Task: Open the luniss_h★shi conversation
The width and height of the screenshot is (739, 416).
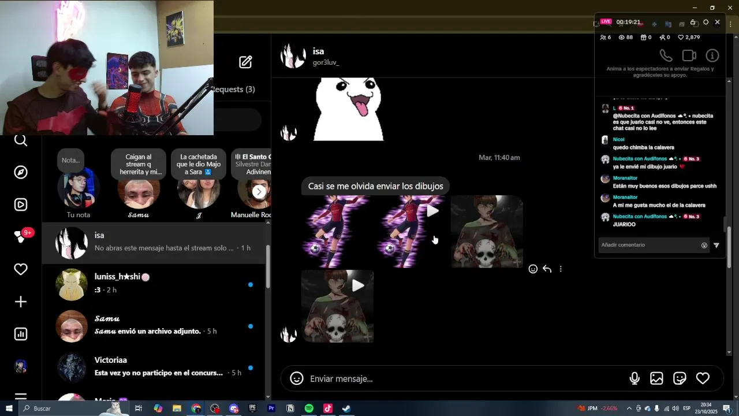Action: tap(153, 284)
